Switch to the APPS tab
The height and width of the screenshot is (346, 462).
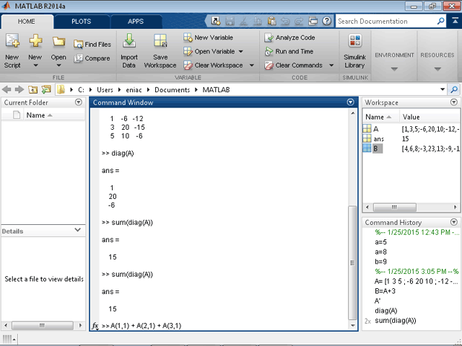tap(136, 22)
